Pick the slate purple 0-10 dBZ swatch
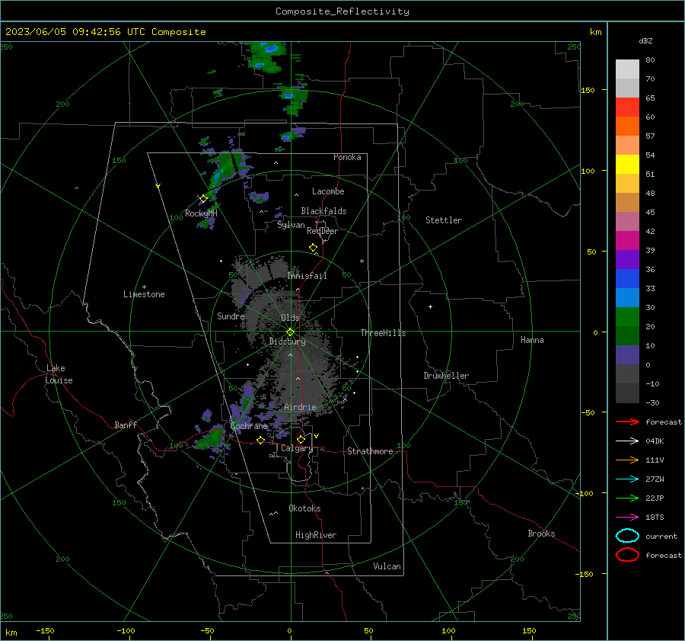Image resolution: width=685 pixels, height=641 pixels. 627,355
